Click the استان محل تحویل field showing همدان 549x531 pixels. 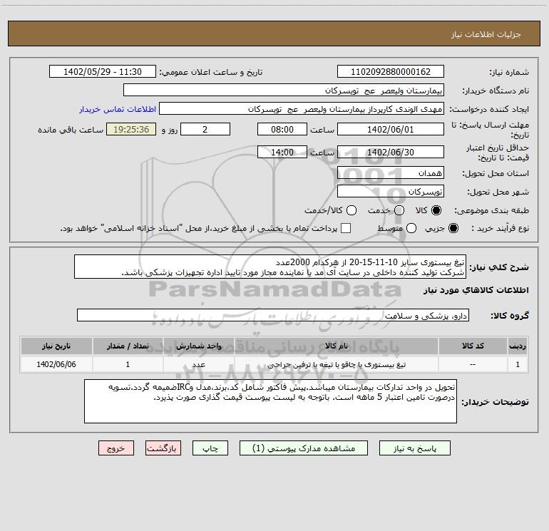[x=390, y=173]
